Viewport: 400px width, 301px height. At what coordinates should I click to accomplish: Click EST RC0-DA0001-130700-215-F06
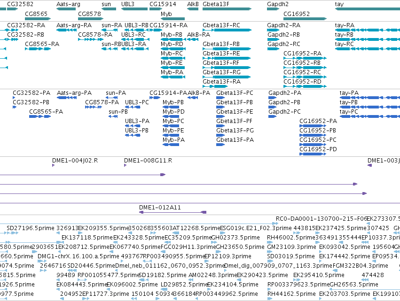(322, 219)
